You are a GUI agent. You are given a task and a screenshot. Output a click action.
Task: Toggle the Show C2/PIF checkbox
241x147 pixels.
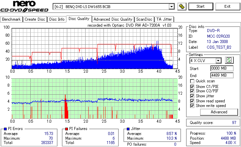point(192,91)
